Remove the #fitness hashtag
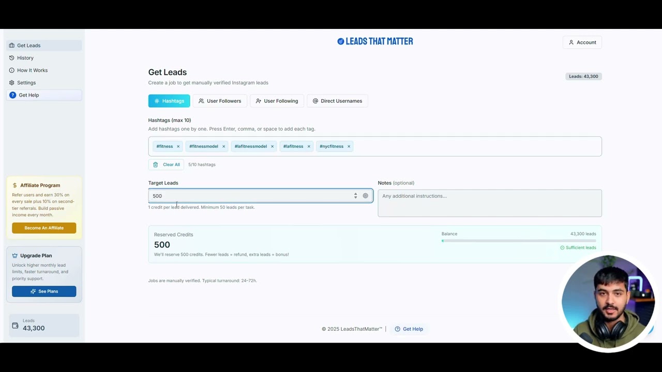 pyautogui.click(x=178, y=146)
